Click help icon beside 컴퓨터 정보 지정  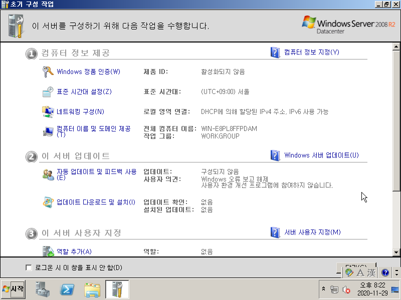pos(275,52)
